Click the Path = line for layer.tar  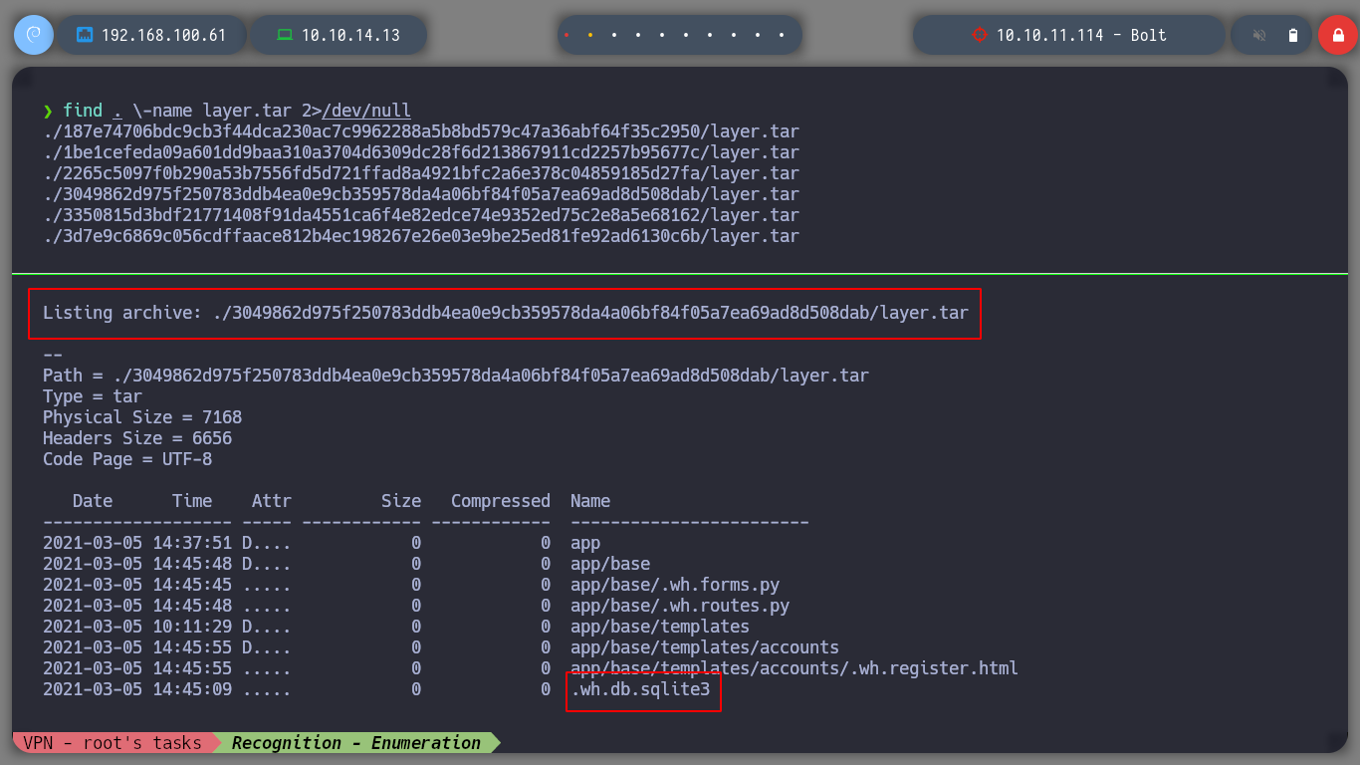click(x=456, y=376)
